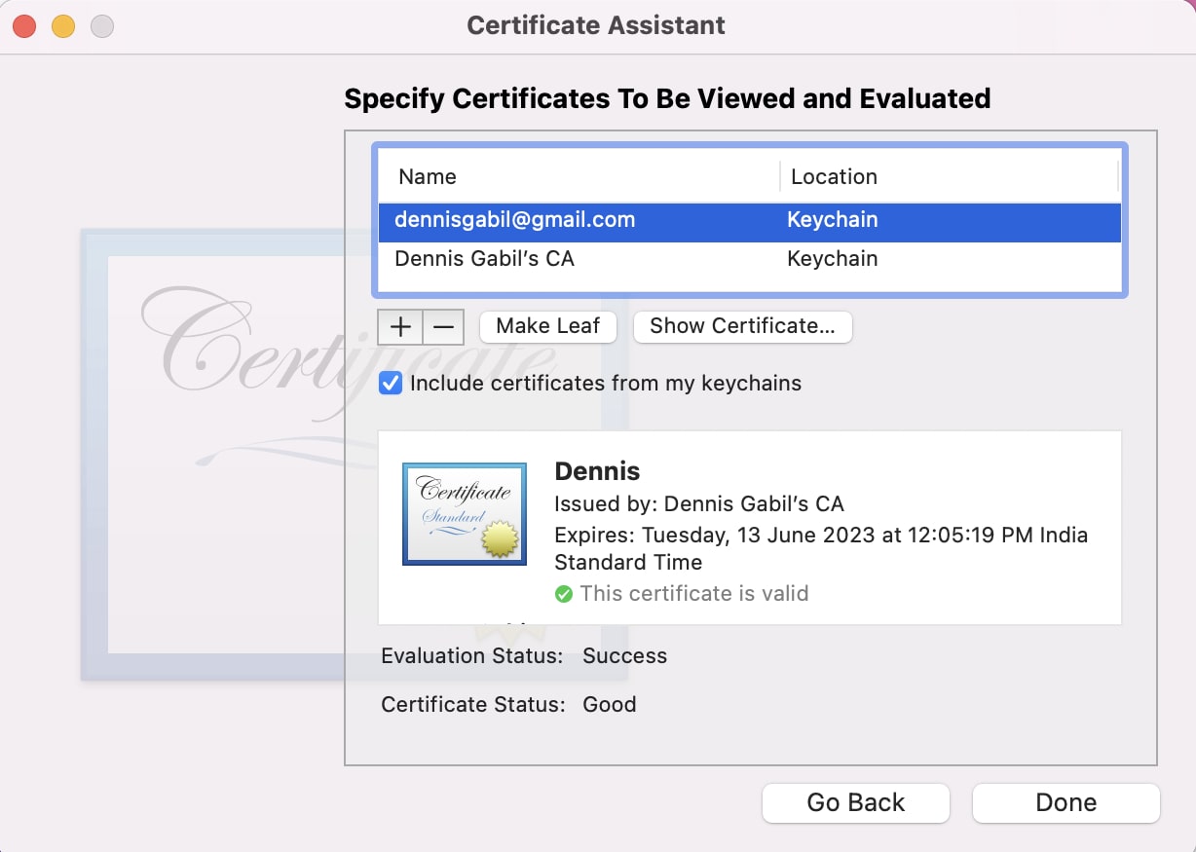Screen dimensions: 1196x852
Task: Minimize window with the yellow button
Action: tap(63, 26)
